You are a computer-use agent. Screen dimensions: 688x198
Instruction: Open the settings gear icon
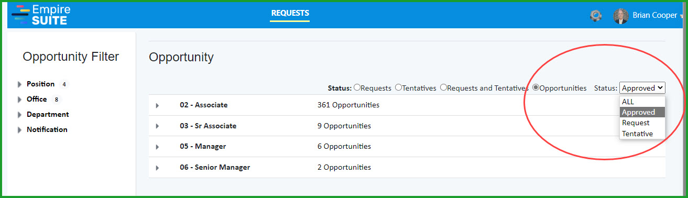click(x=596, y=16)
